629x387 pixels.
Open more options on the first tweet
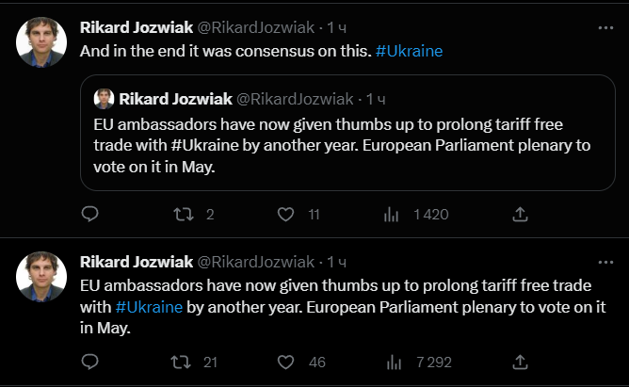(x=605, y=27)
